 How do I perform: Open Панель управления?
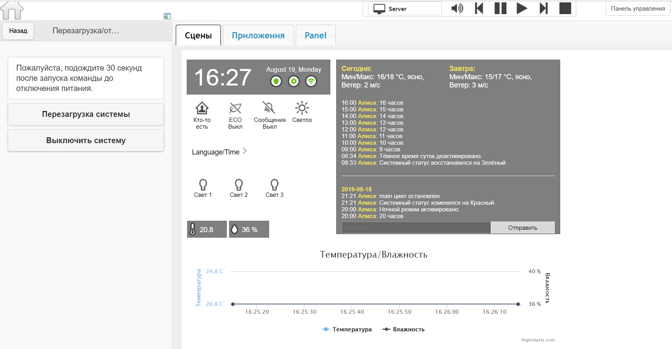(638, 9)
